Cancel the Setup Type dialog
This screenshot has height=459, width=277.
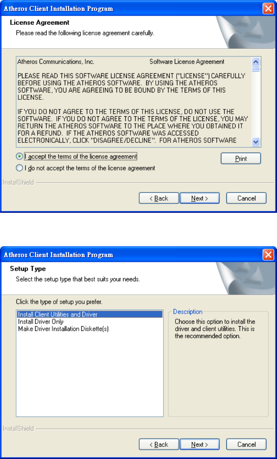pyautogui.click(x=246, y=444)
